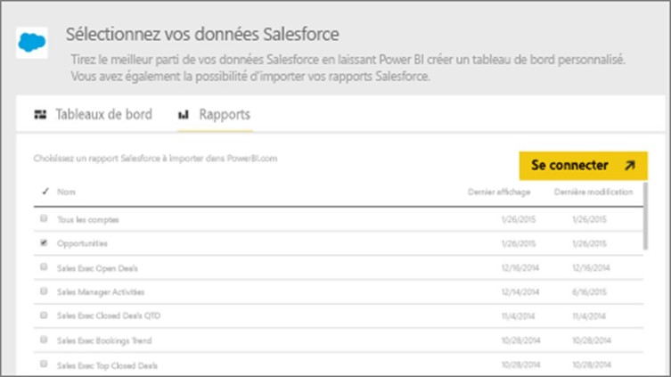Tick the Sales Exec Top Closed Deals checkbox
671x377 pixels.
pos(44,365)
